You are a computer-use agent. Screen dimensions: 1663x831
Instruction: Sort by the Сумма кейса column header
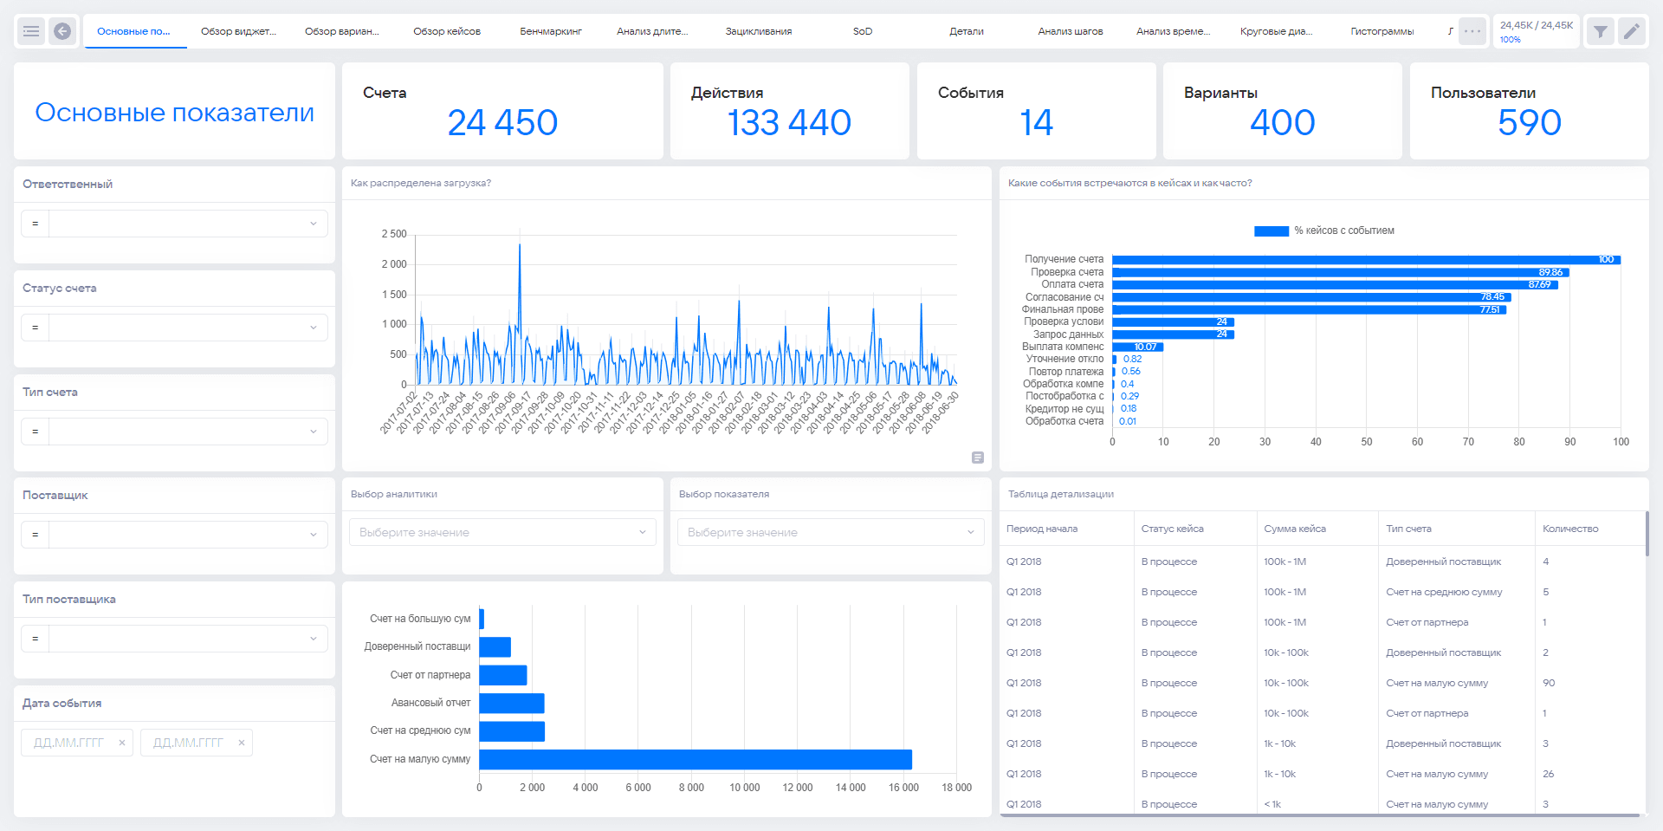[1295, 529]
